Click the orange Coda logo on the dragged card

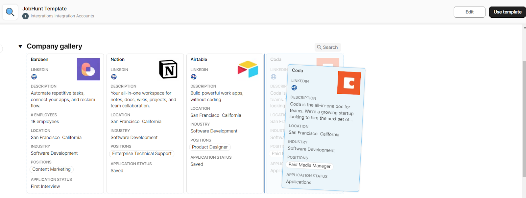coord(349,83)
